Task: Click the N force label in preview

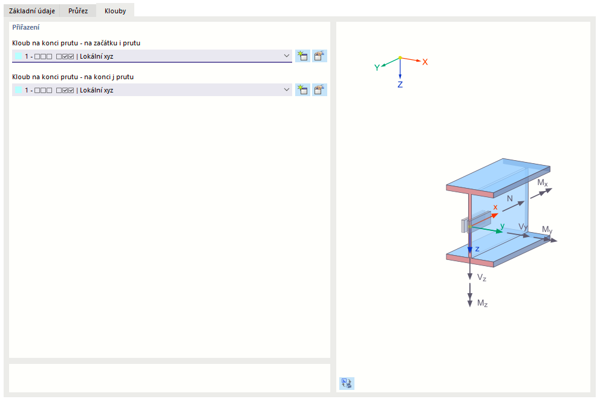Action: (x=510, y=198)
